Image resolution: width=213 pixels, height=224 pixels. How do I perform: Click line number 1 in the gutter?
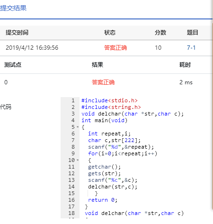[x=73, y=100]
